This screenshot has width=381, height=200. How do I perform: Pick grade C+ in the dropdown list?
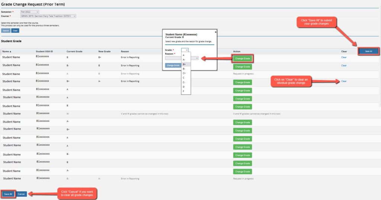pos(184,73)
